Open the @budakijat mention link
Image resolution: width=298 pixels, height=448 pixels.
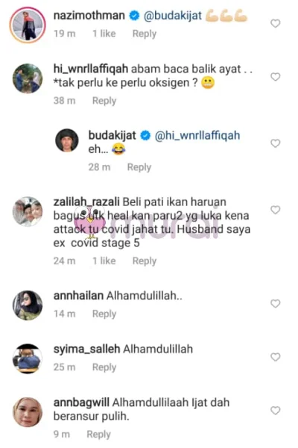coord(173,16)
